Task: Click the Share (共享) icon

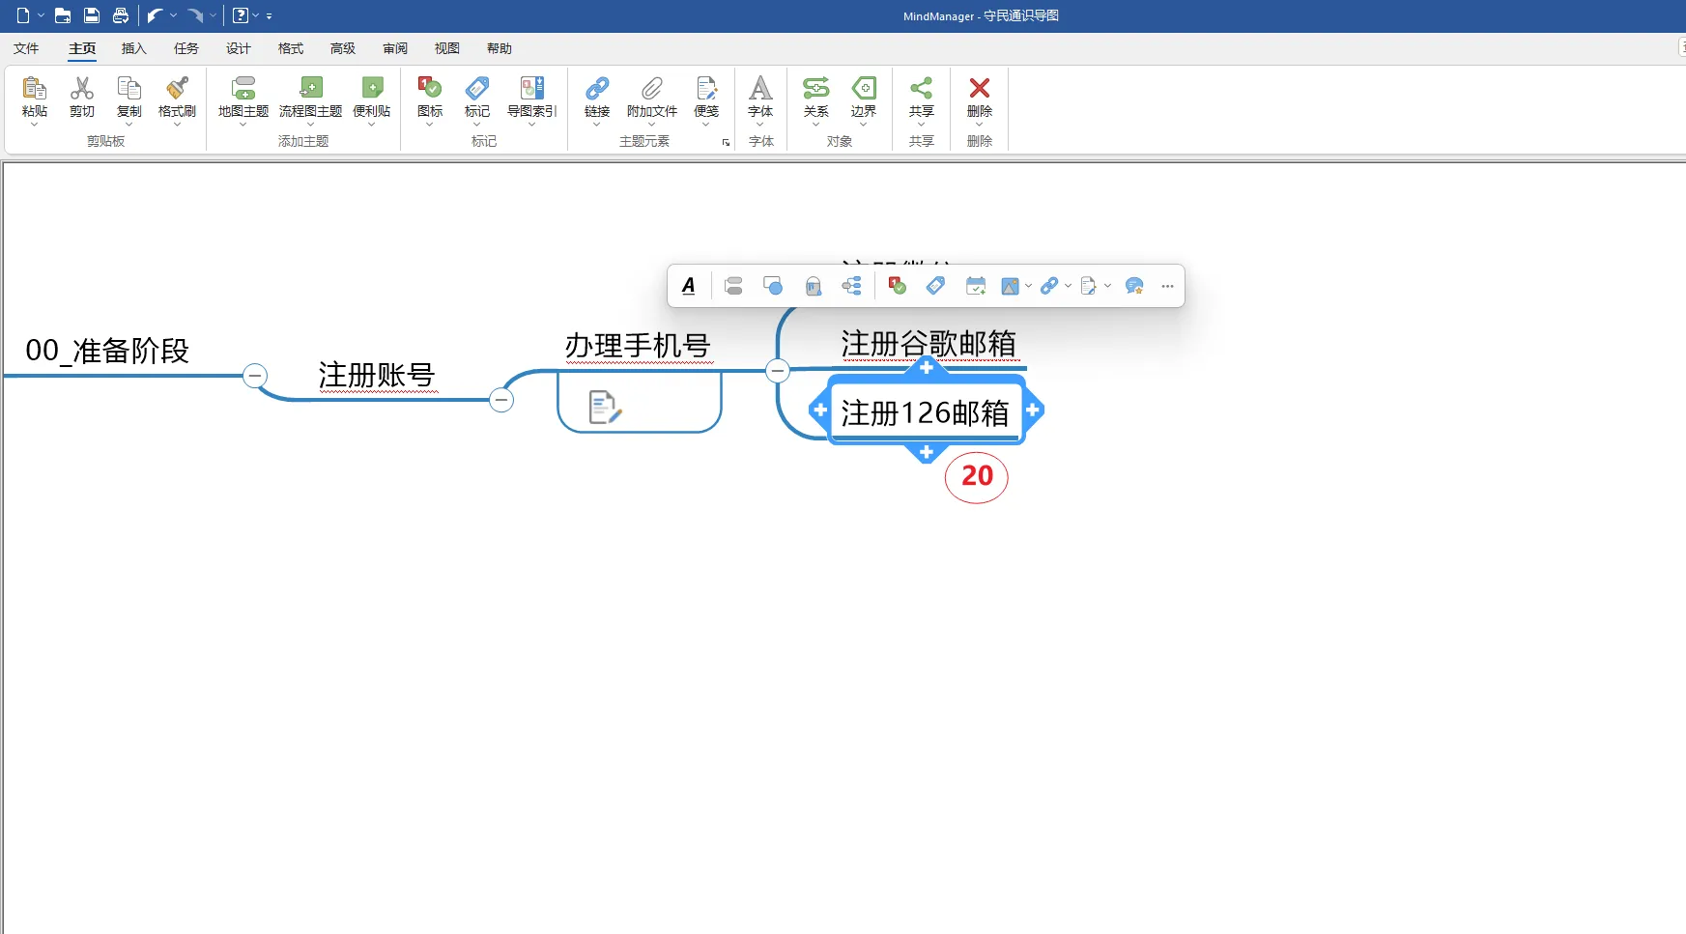Action: (922, 89)
